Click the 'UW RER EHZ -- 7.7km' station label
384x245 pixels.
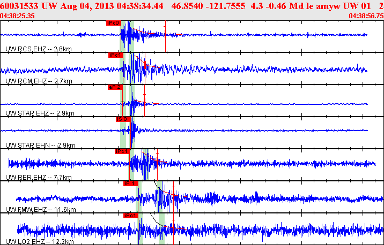coord(39,178)
